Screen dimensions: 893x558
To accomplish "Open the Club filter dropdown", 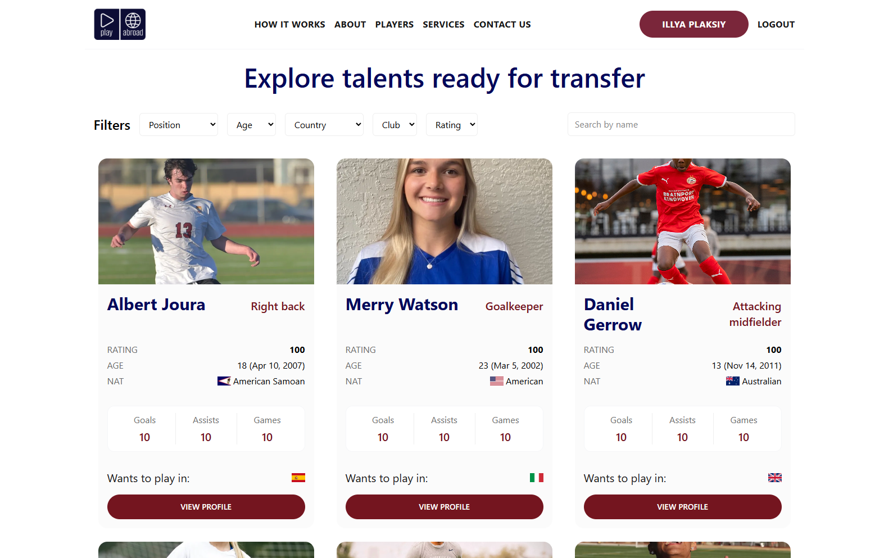I will click(x=395, y=125).
